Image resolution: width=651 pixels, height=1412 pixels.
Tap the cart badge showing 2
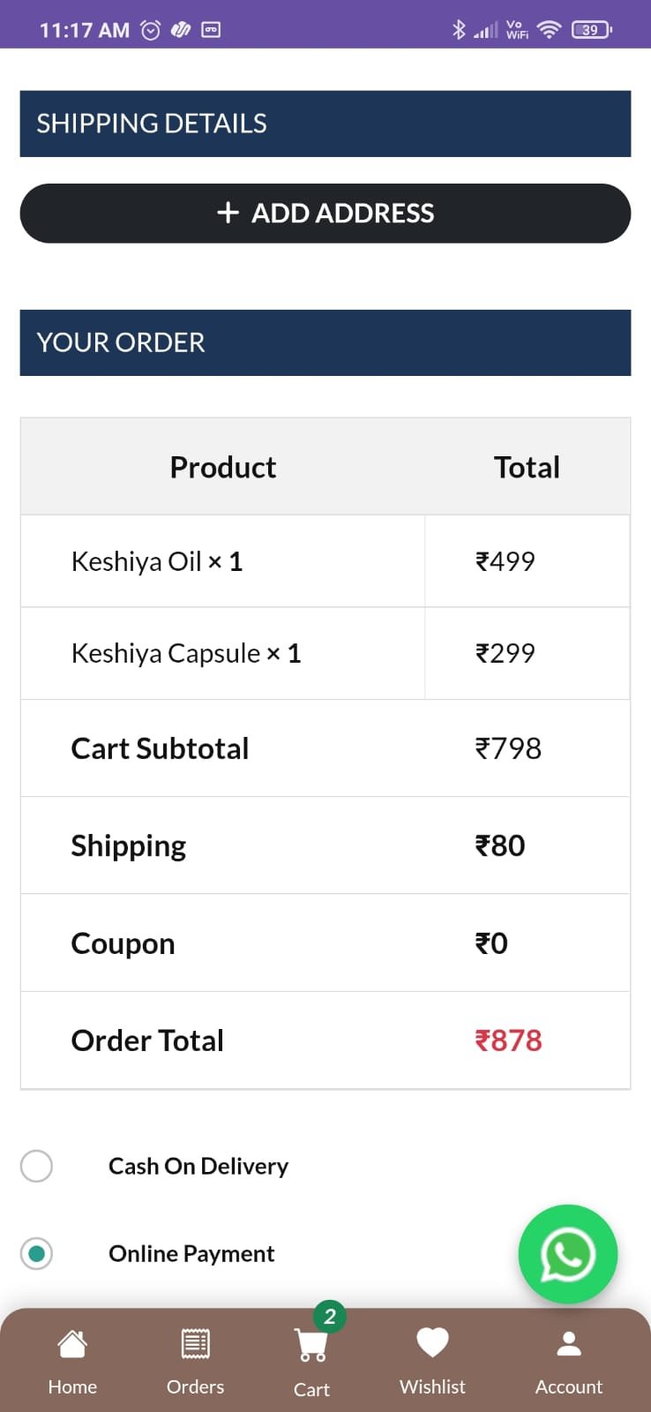tap(330, 1317)
